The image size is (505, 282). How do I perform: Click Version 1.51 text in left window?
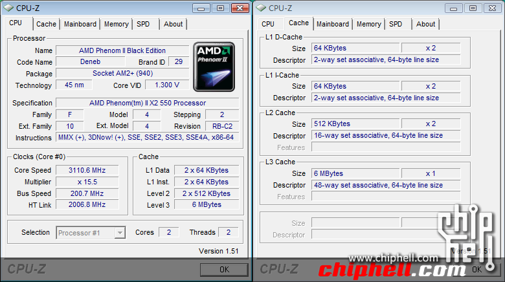pos(219,251)
